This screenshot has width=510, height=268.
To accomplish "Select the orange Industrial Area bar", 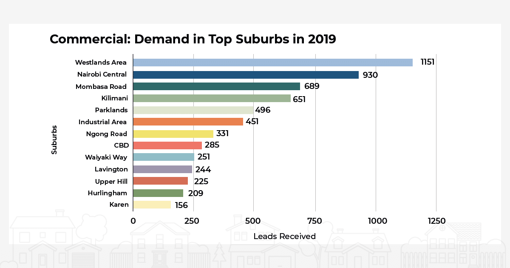I will point(188,122).
